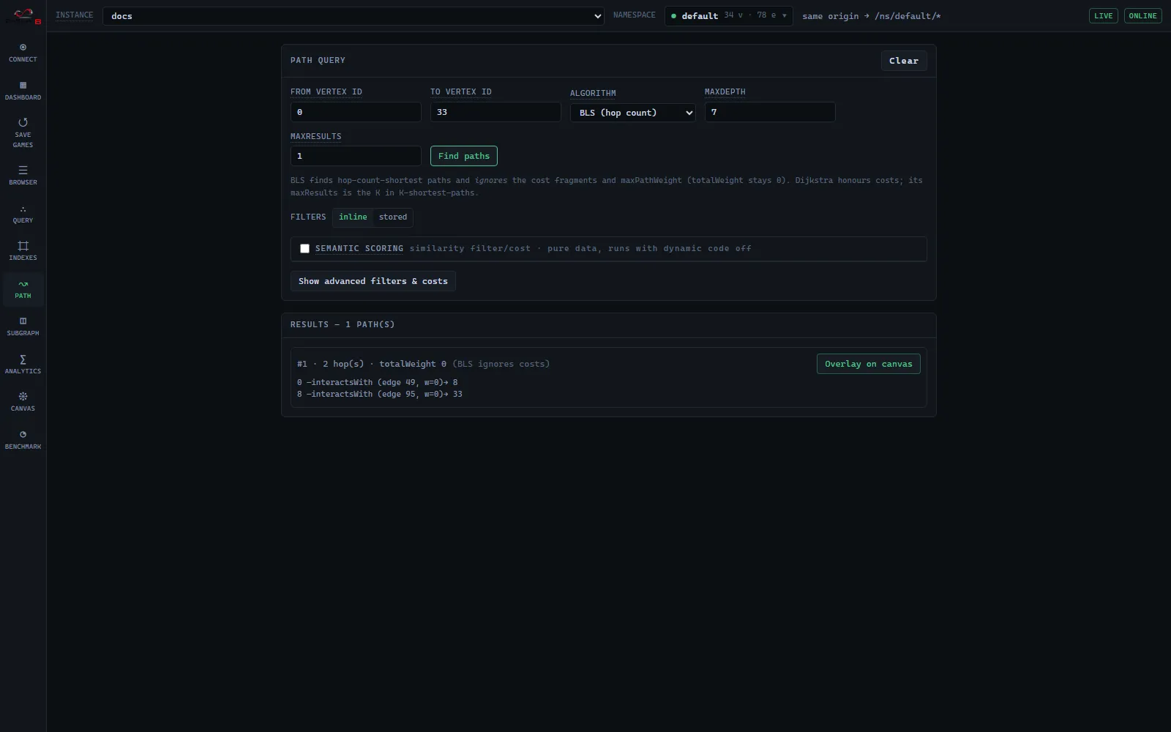Focus the Maxdepth input field
Viewport: 1171px width, 732px height.
pyautogui.click(x=770, y=112)
